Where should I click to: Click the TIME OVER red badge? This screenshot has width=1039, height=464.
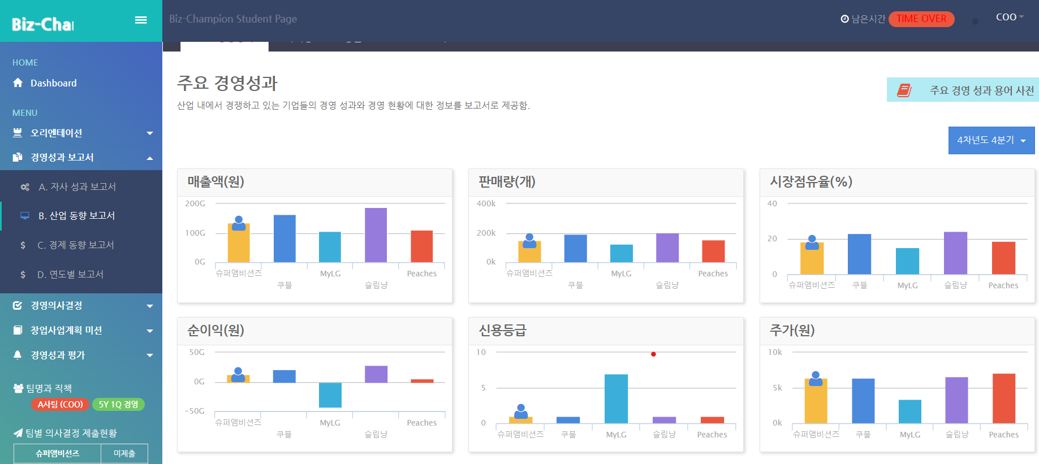(x=921, y=19)
